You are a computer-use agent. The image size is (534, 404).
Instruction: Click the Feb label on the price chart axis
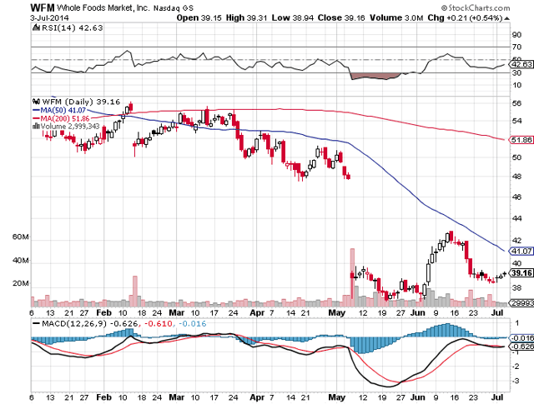click(x=103, y=313)
